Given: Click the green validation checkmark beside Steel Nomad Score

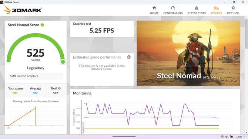Looking at the screenshot, I should pos(42,25).
